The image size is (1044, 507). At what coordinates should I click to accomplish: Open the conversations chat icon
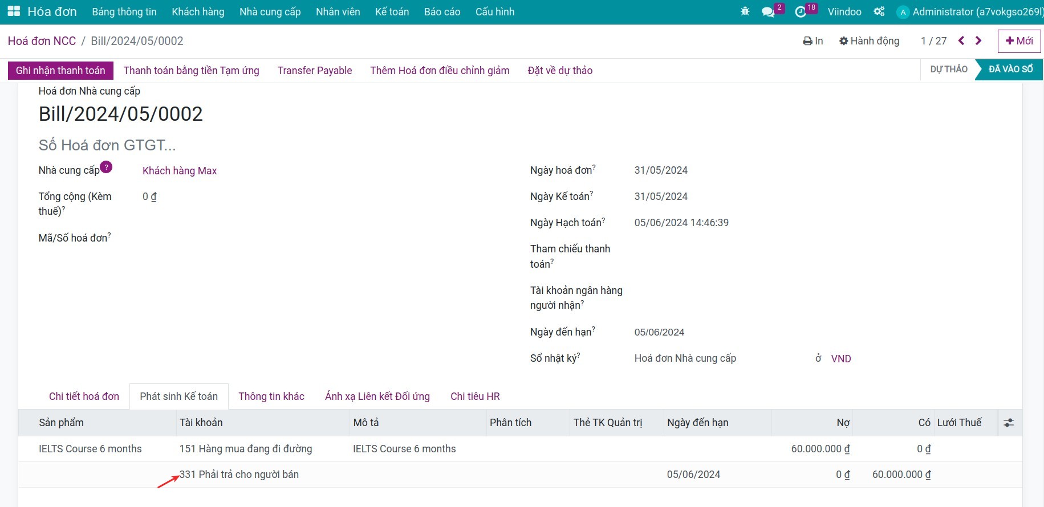click(x=768, y=11)
